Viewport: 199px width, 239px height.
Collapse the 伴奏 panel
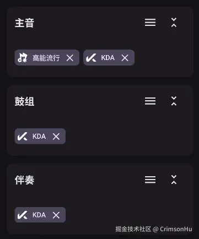[x=174, y=180]
